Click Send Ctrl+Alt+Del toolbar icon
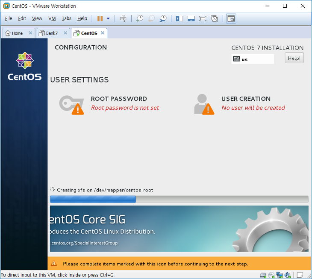 pyautogui.click(x=123, y=18)
